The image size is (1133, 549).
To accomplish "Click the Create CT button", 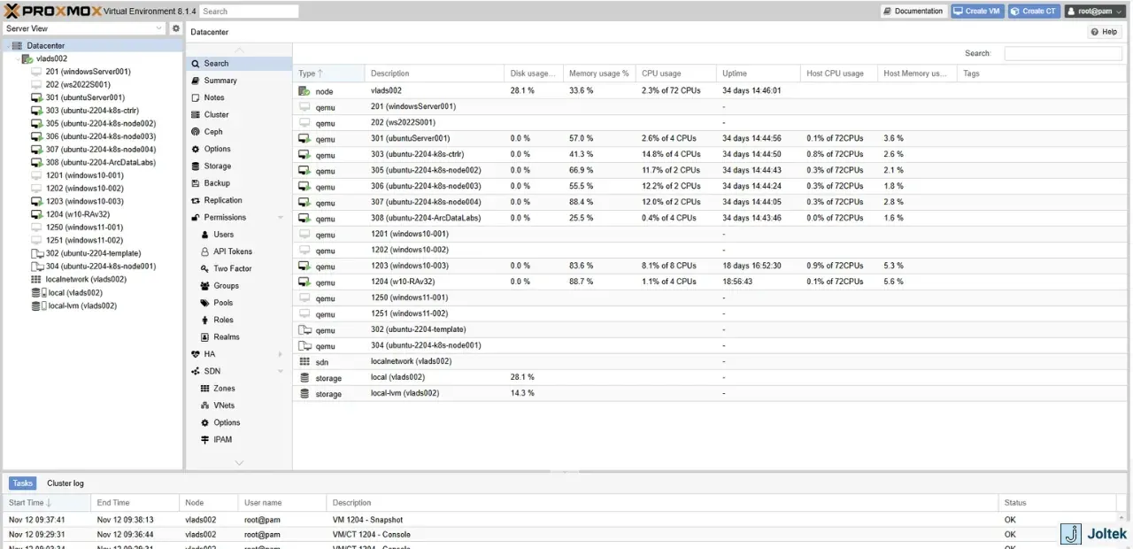I will click(1034, 12).
